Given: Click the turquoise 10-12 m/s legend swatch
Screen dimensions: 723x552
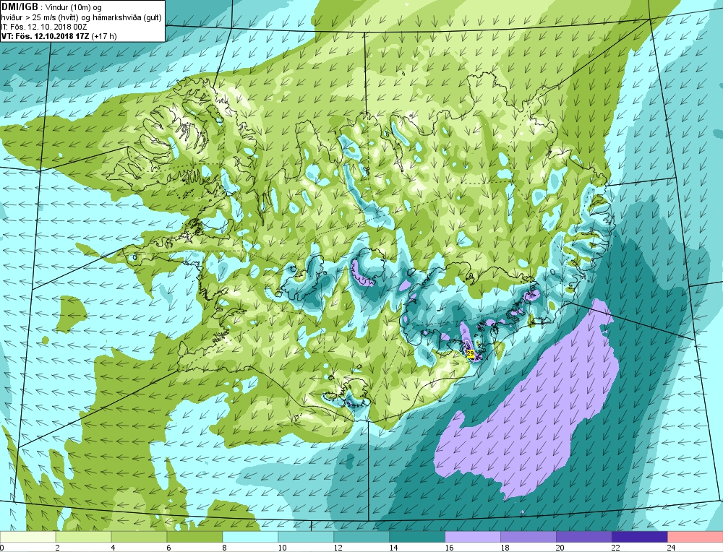Looking at the screenshot, I should tap(306, 537).
